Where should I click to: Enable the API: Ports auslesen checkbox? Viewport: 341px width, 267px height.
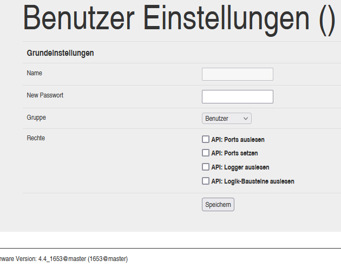pyautogui.click(x=206, y=139)
